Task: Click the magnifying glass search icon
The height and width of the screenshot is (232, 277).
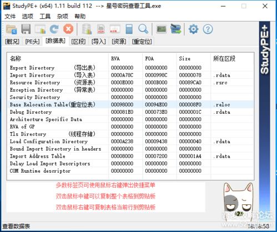Action: (143, 29)
